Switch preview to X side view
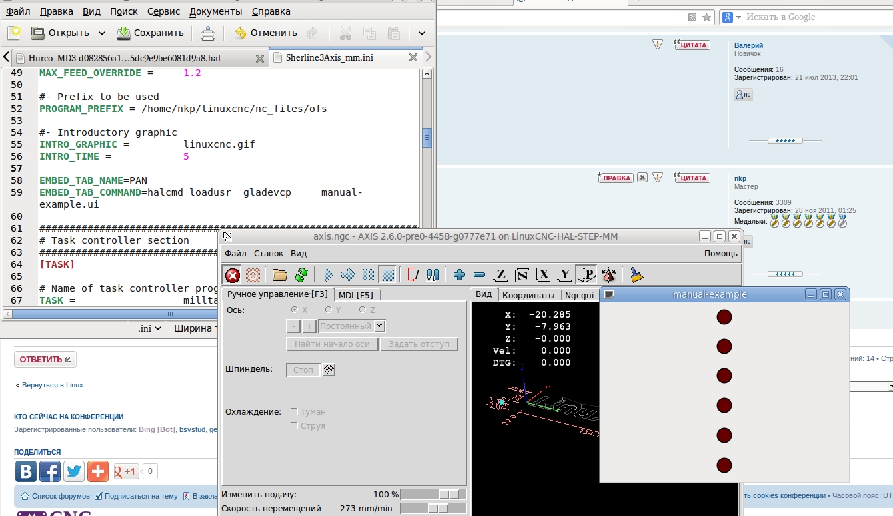This screenshot has height=516, width=893. [x=544, y=275]
